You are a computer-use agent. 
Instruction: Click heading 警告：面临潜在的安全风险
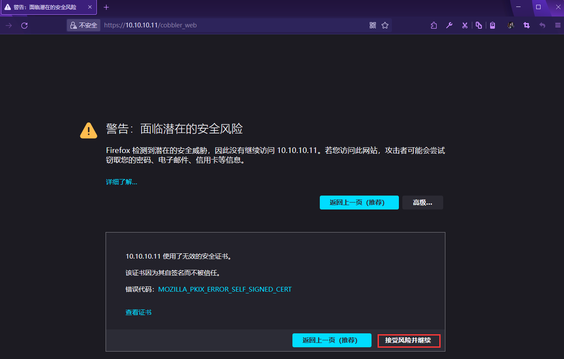pyautogui.click(x=174, y=129)
